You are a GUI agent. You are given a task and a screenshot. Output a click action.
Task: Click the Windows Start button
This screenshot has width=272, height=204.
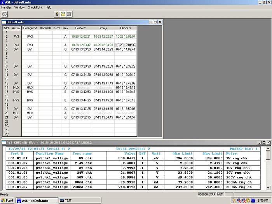[7, 201]
